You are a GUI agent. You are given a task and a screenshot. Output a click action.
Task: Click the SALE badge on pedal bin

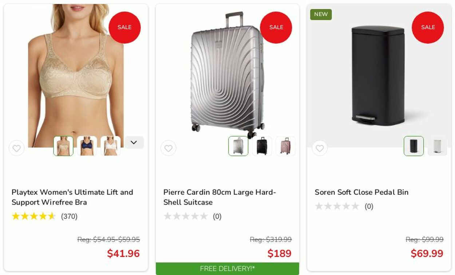(428, 27)
